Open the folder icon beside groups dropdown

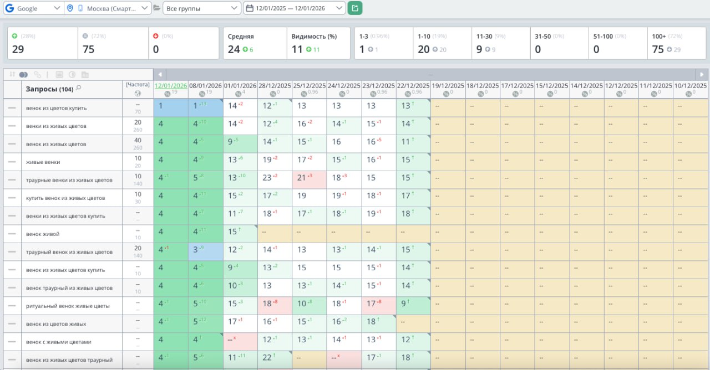point(156,8)
